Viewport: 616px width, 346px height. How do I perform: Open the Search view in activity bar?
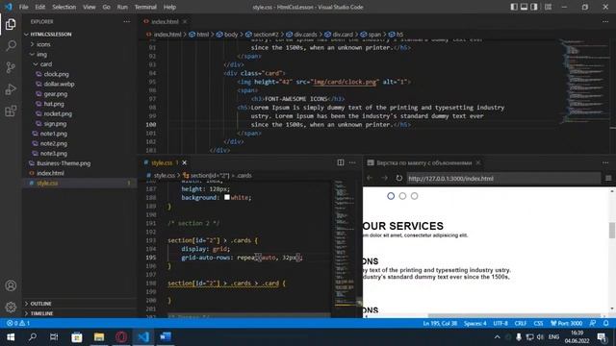point(11,46)
